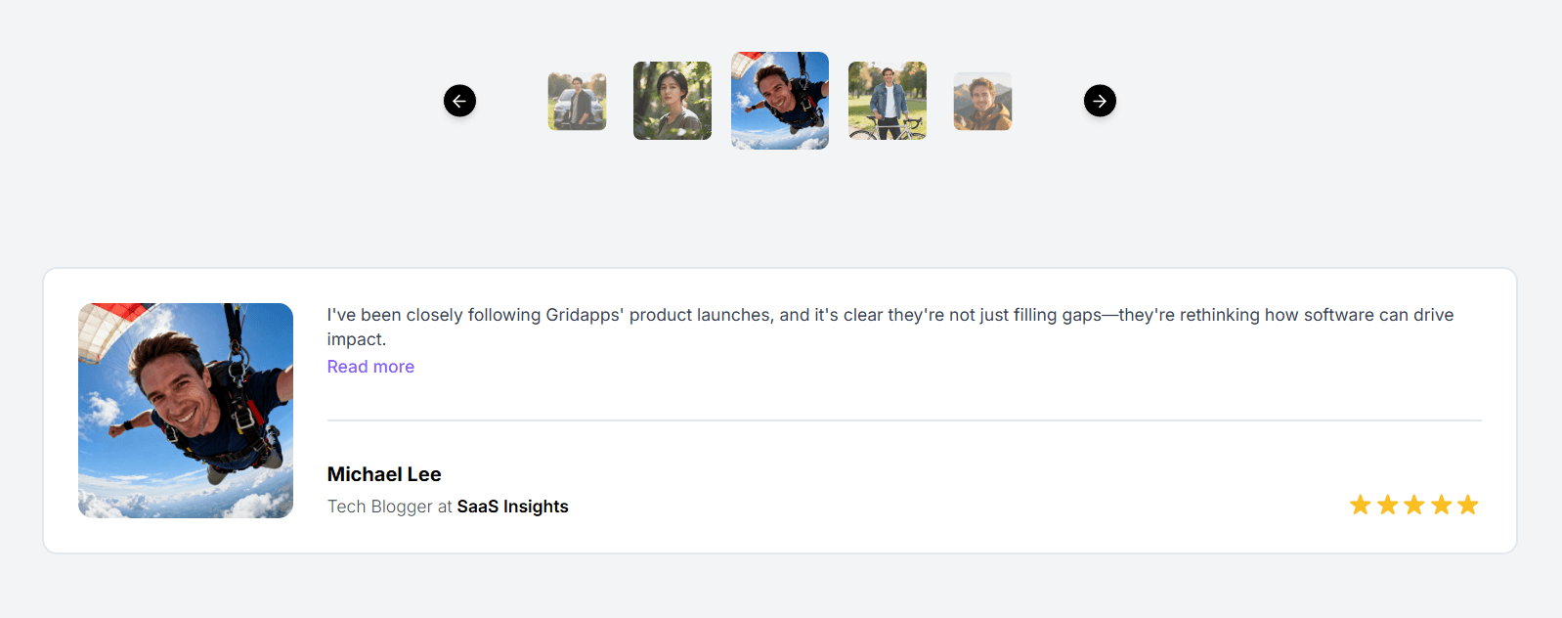The image size is (1562, 618).
Task: Select the woman's avatar in the carousel
Action: pos(672,101)
